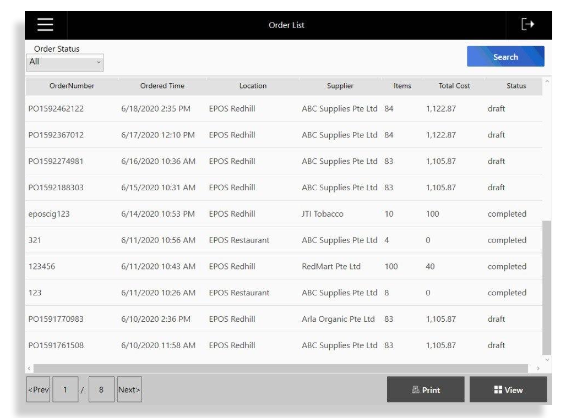Image resolution: width=566 pixels, height=418 pixels.
Task: Click the horizontal scrollbar thumb
Action: click(x=280, y=369)
